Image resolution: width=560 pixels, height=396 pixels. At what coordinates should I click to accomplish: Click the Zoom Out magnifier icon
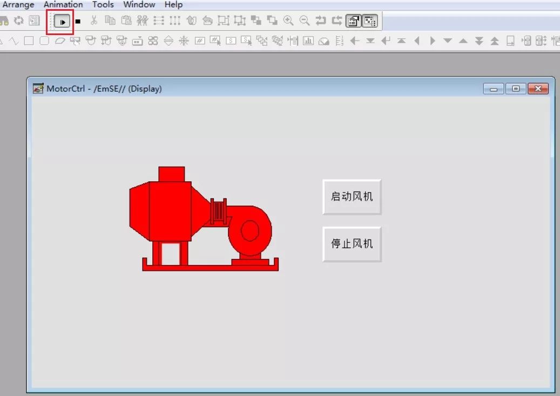pos(304,21)
